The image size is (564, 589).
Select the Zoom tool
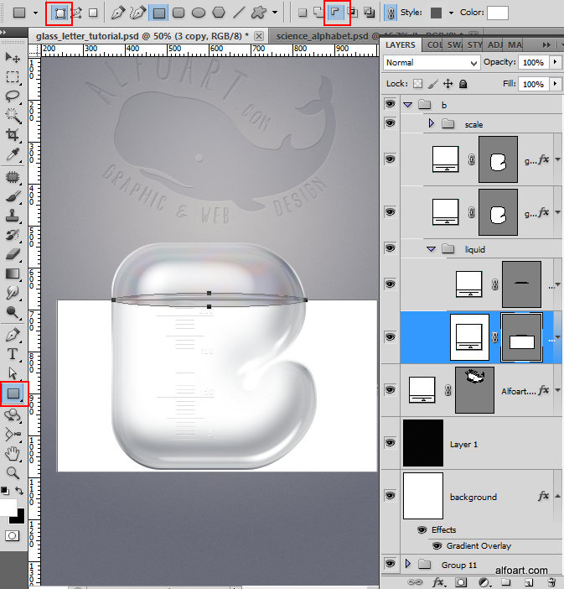click(13, 472)
